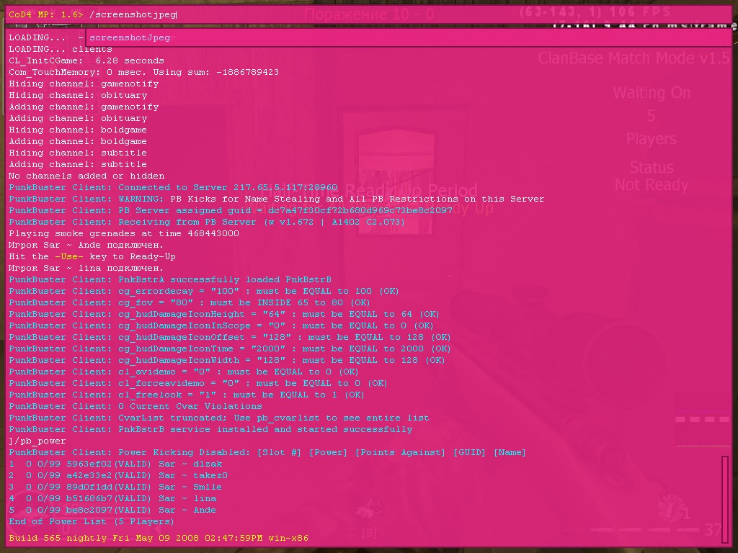The width and height of the screenshot is (738, 553).
Task: Click the cl_forceavidemo cvar check line
Action: point(198,383)
